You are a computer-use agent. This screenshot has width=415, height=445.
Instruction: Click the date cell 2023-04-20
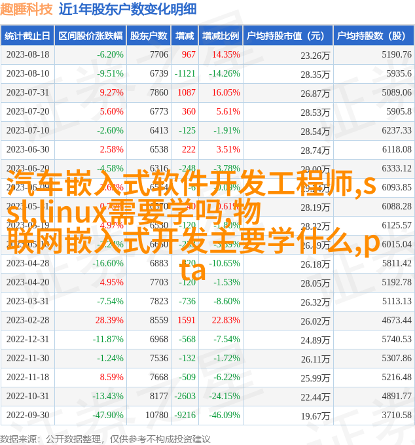[x=27, y=283]
